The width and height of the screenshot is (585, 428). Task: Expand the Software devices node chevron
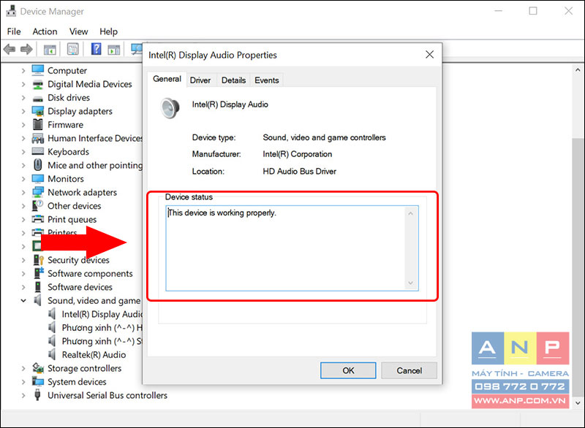click(x=23, y=287)
